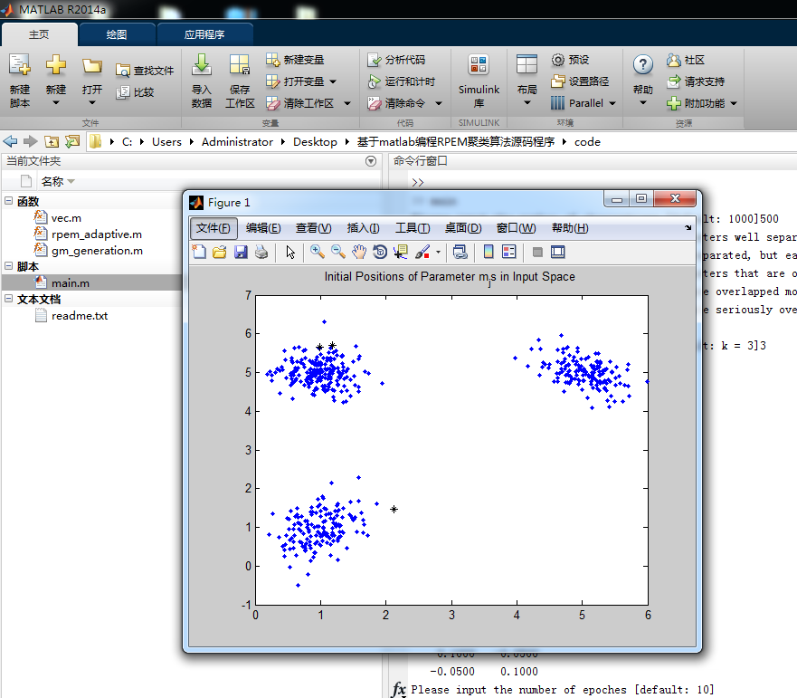Select the Pan hand tool
This screenshot has width=797, height=698.
coord(359,252)
